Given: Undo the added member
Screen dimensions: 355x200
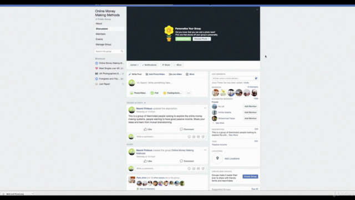Looking at the screenshot, I should tap(246, 83).
